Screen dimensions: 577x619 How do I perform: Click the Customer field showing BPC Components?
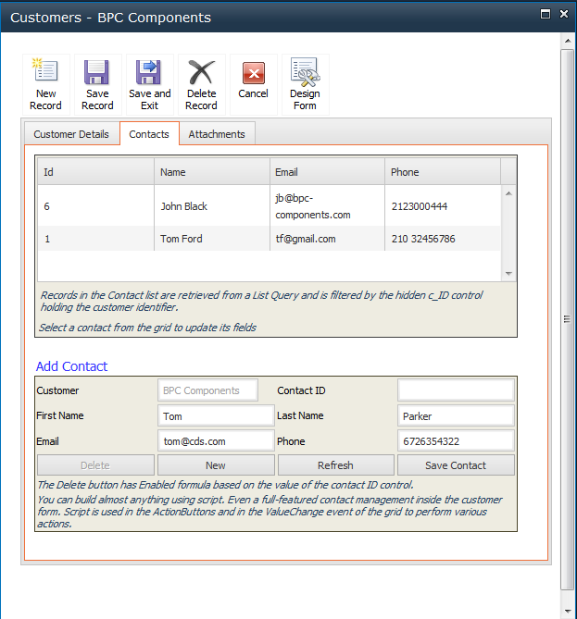pos(207,390)
